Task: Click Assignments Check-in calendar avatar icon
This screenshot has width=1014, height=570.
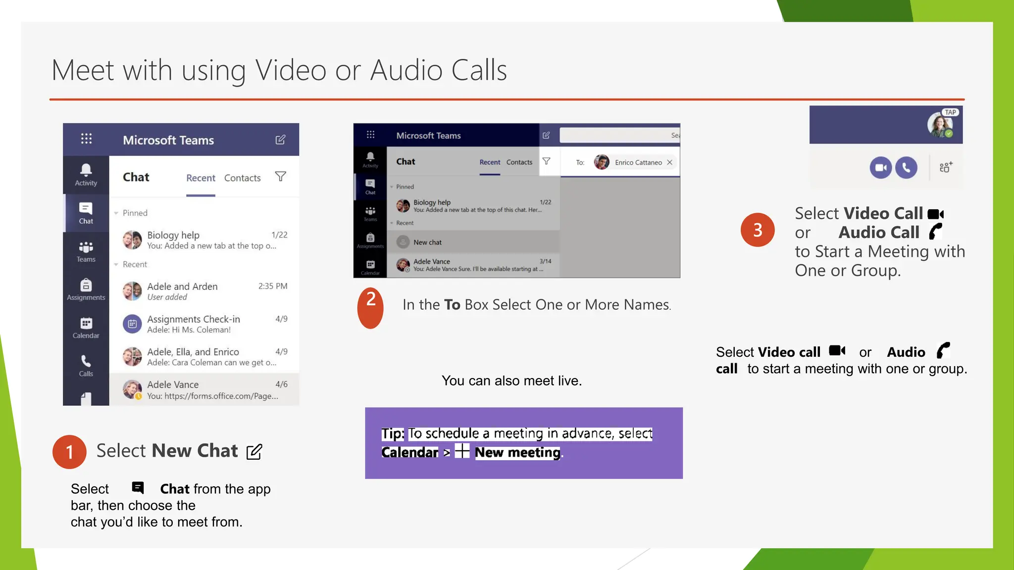Action: tap(132, 324)
